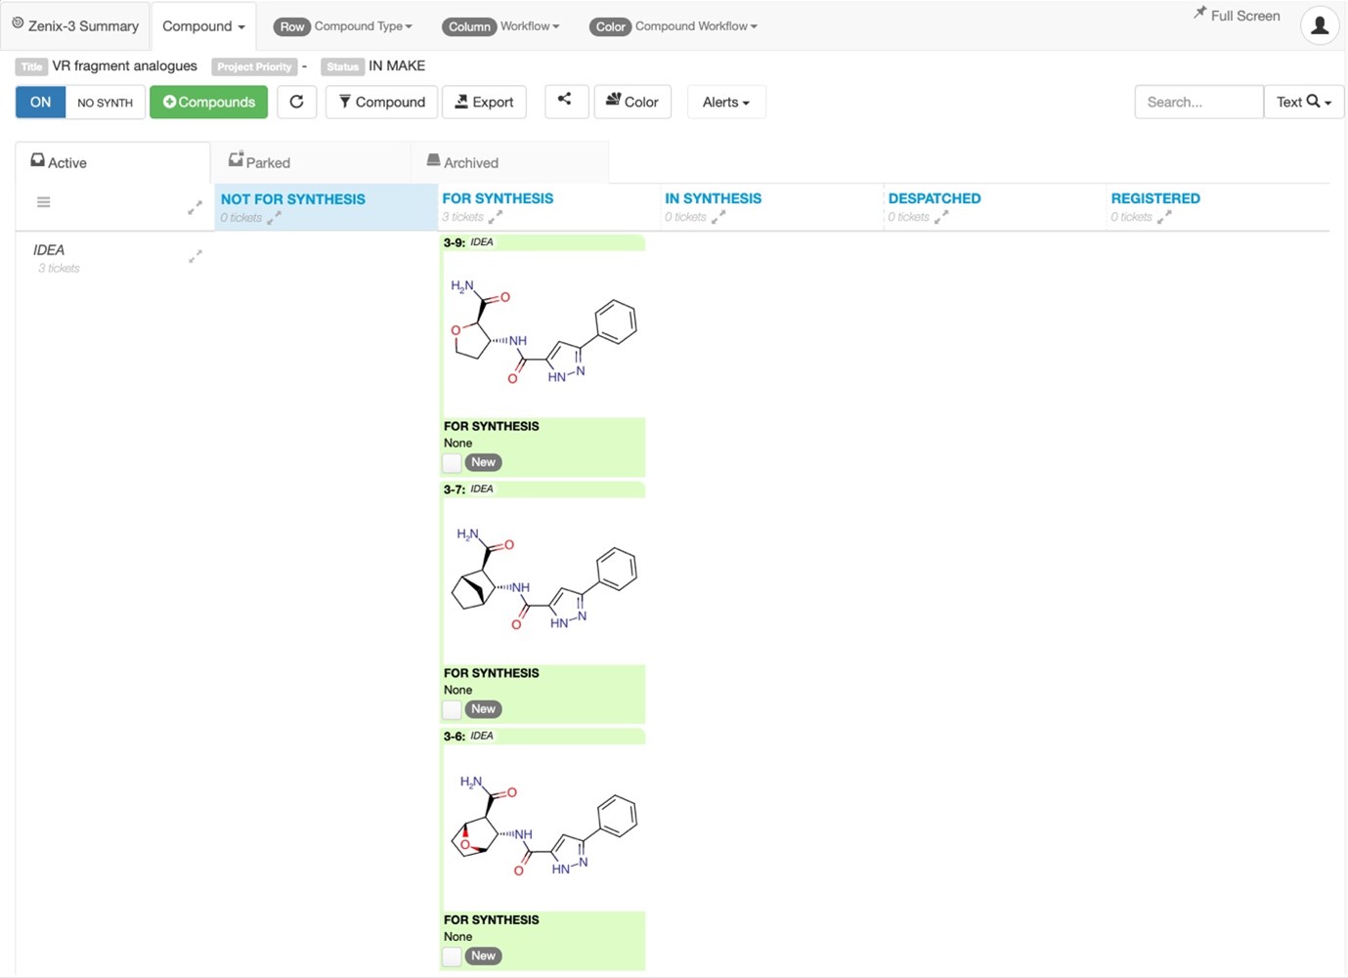This screenshot has width=1348, height=978.
Task: Tick the checkbox on compound 3-9
Action: point(452,462)
